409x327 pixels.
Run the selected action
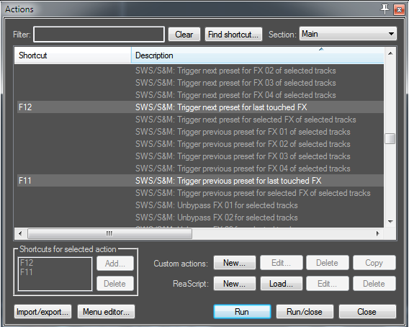tap(242, 312)
